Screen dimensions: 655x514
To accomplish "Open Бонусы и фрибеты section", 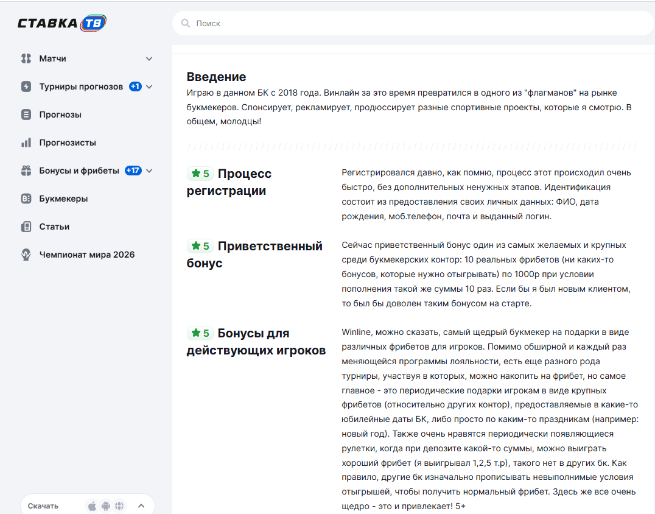I will 79,171.
